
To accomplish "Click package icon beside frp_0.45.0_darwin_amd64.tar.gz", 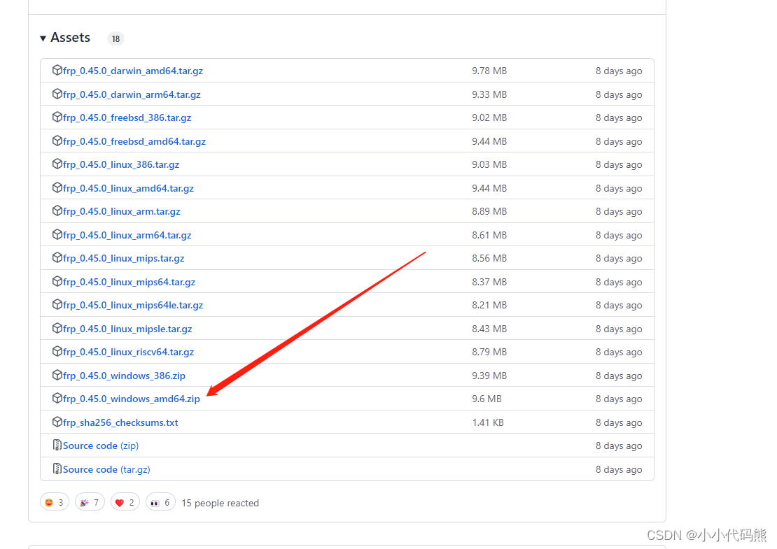I will 57,70.
